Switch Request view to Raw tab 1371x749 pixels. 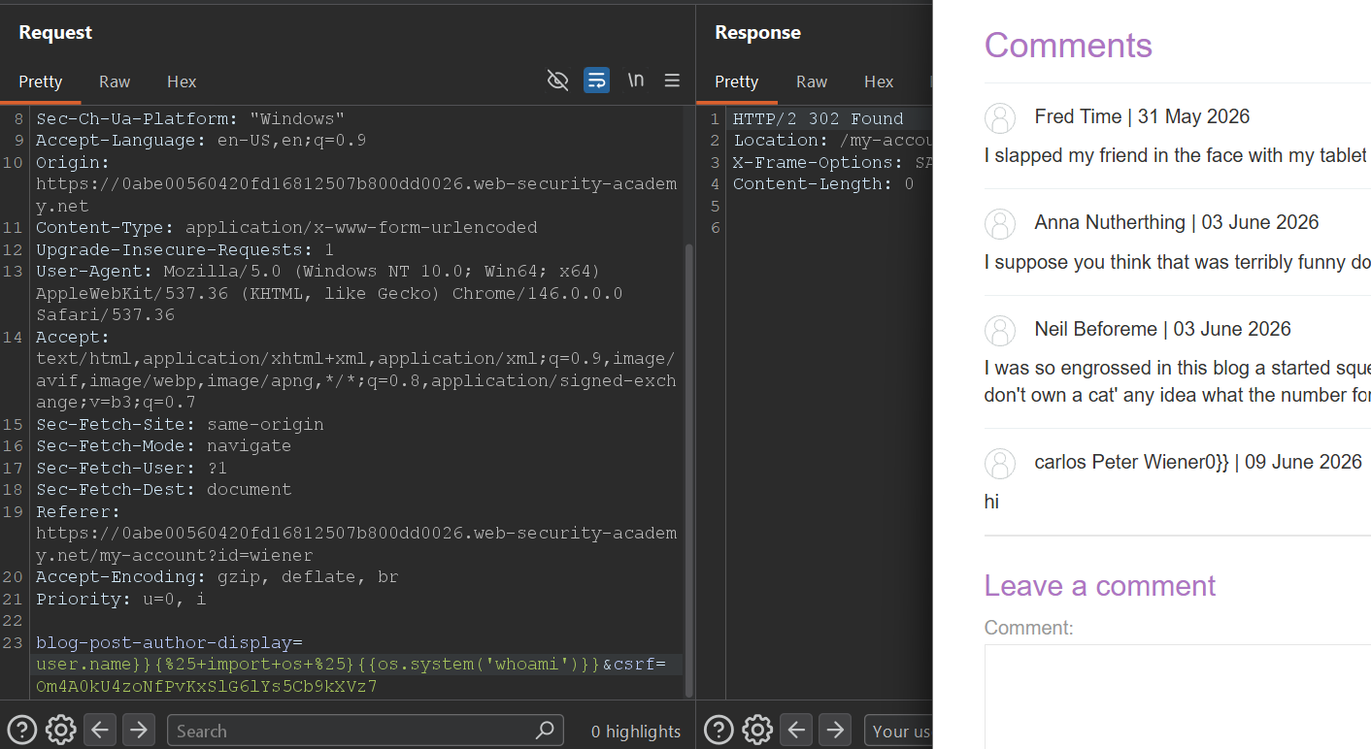[x=115, y=81]
